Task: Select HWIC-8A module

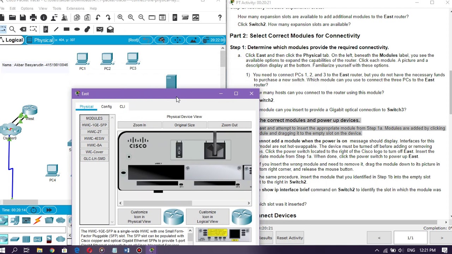Action: click(94, 145)
